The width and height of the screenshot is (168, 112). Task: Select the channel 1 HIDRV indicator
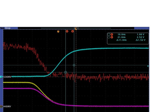(1, 106)
